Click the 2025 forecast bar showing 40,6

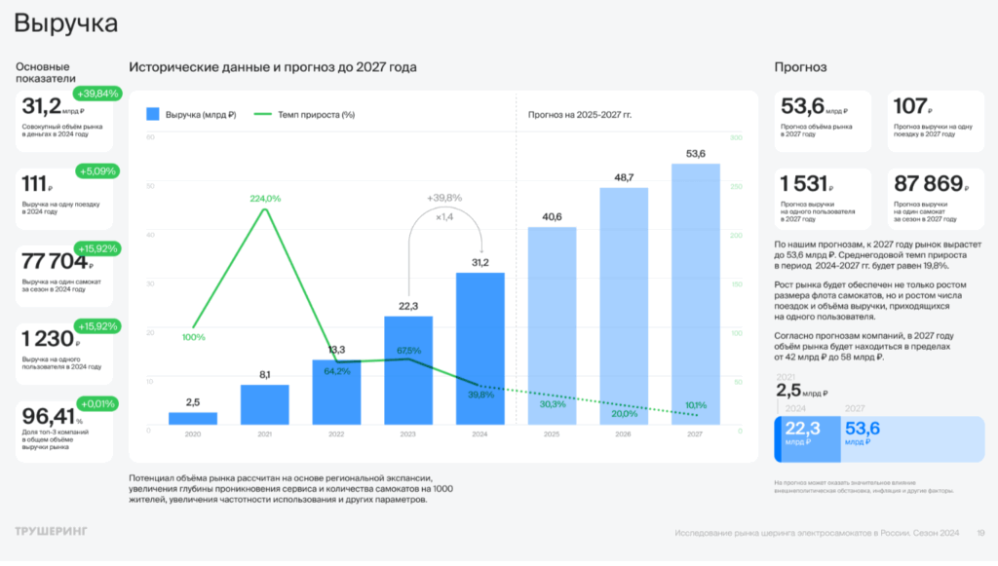(552, 325)
